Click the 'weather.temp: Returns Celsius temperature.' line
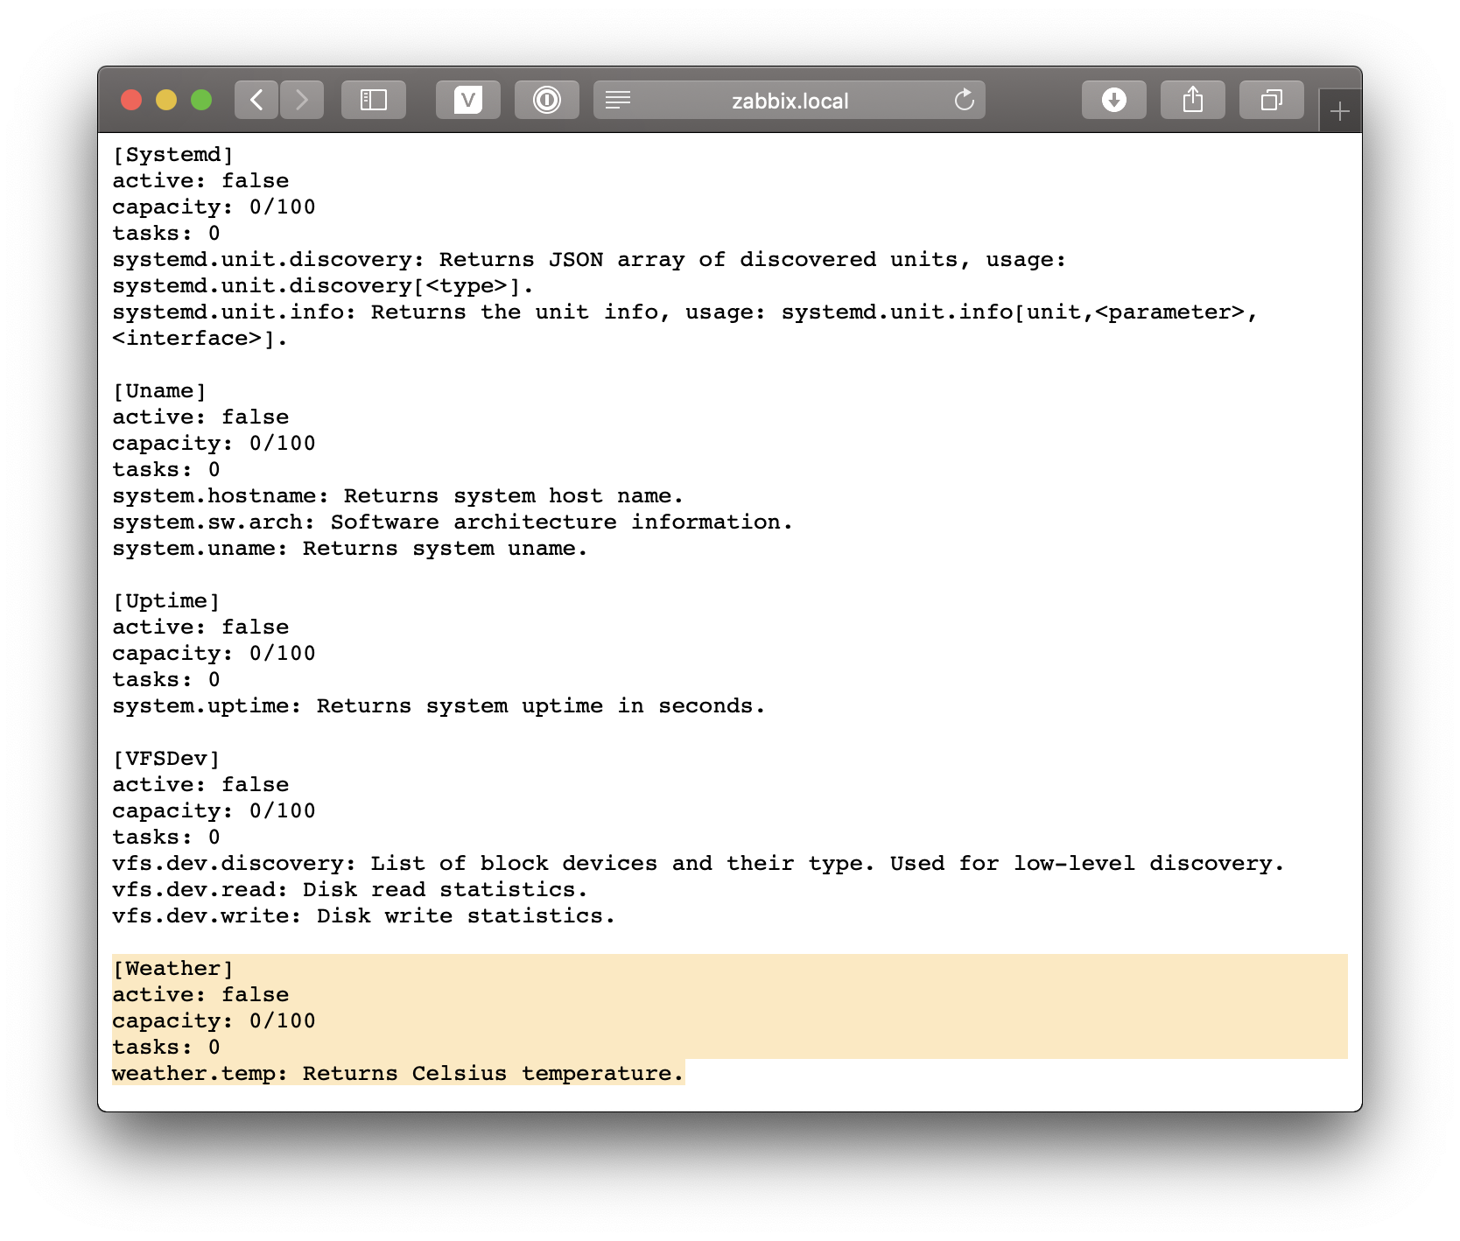The width and height of the screenshot is (1460, 1241). 398,1074
